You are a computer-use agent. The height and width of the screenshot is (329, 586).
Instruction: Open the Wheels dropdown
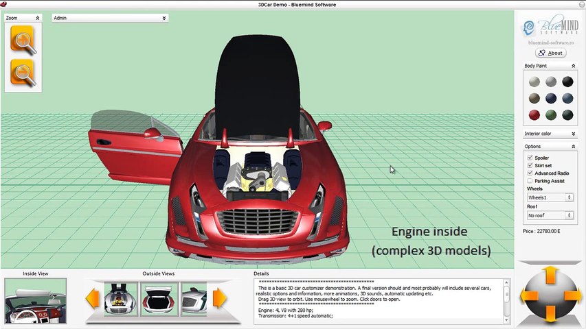(550, 197)
